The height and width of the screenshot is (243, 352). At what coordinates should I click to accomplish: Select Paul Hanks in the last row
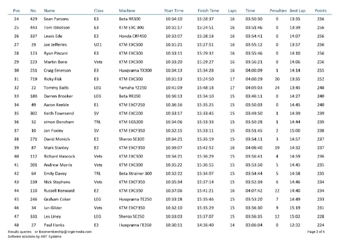point(54,225)
